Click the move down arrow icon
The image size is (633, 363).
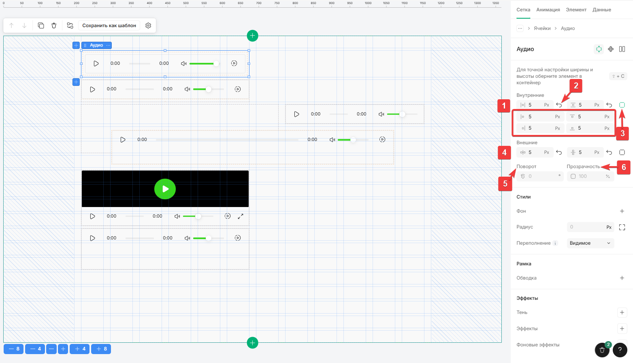tap(24, 26)
